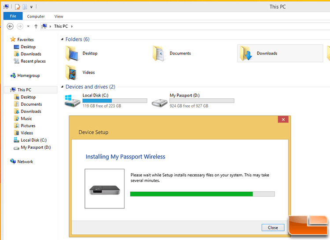Click New folder icon in quick access toolbar
This screenshot has width=330, height=240.
(25, 7)
